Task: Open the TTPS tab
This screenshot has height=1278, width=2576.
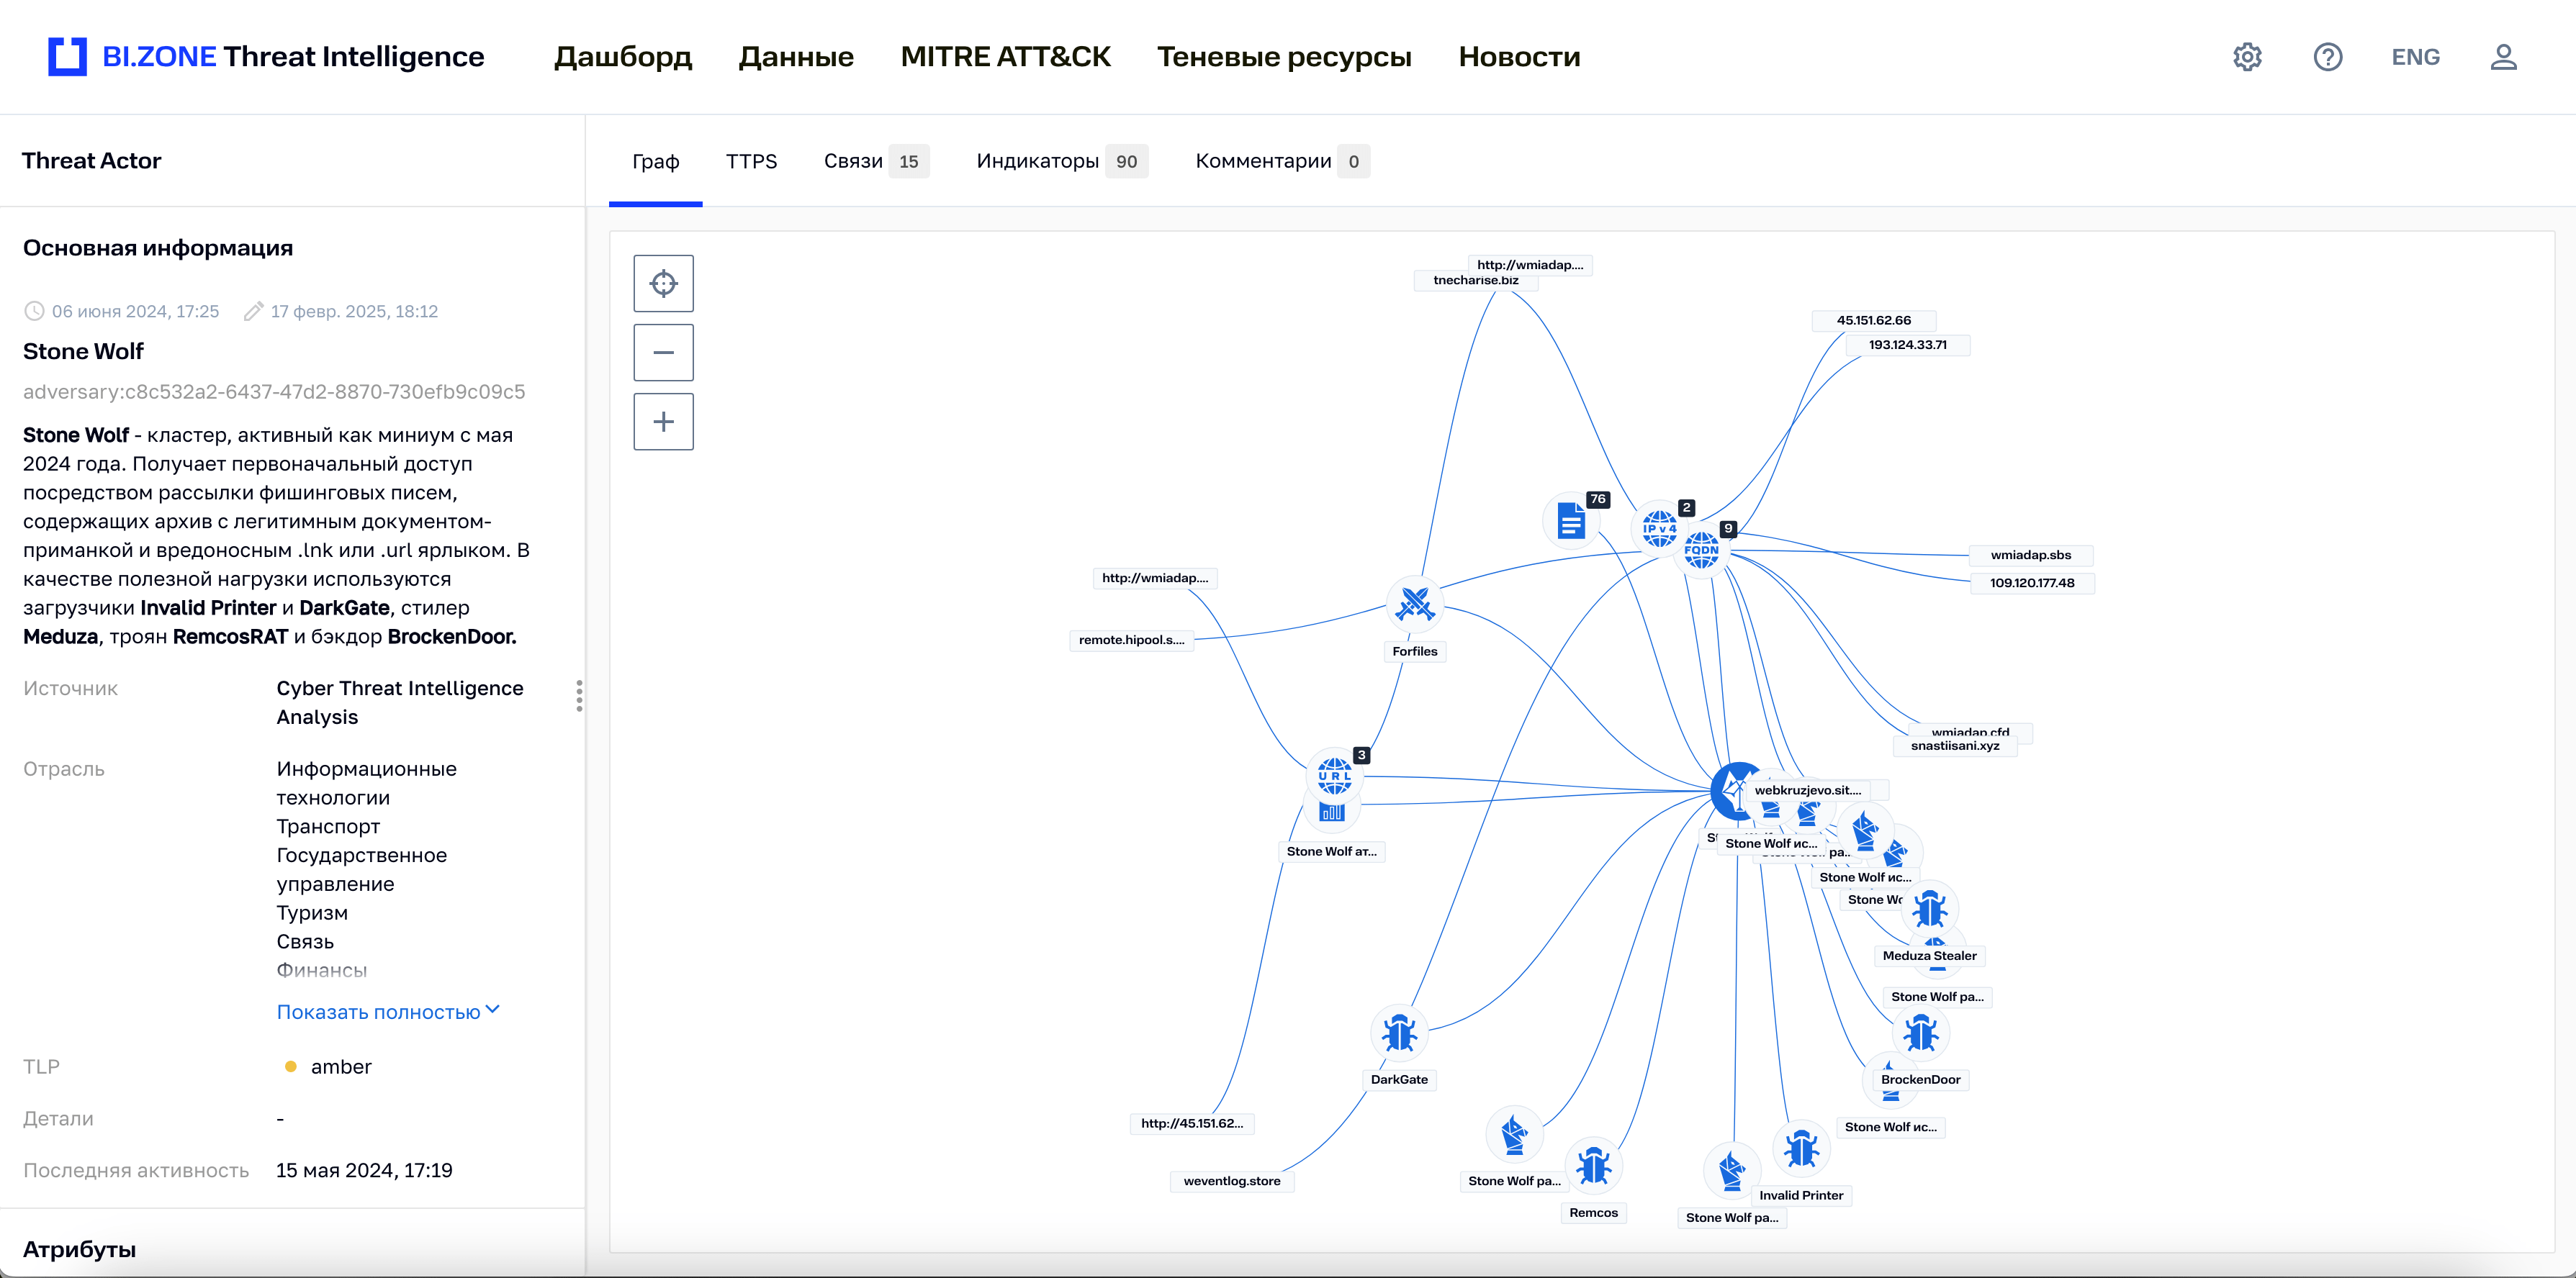Action: 751,162
